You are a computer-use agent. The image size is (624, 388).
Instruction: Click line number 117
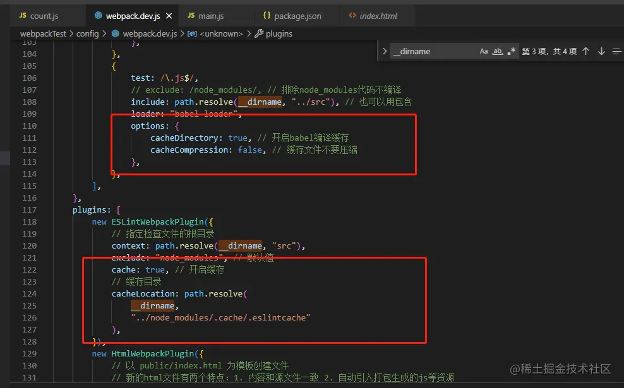30,210
